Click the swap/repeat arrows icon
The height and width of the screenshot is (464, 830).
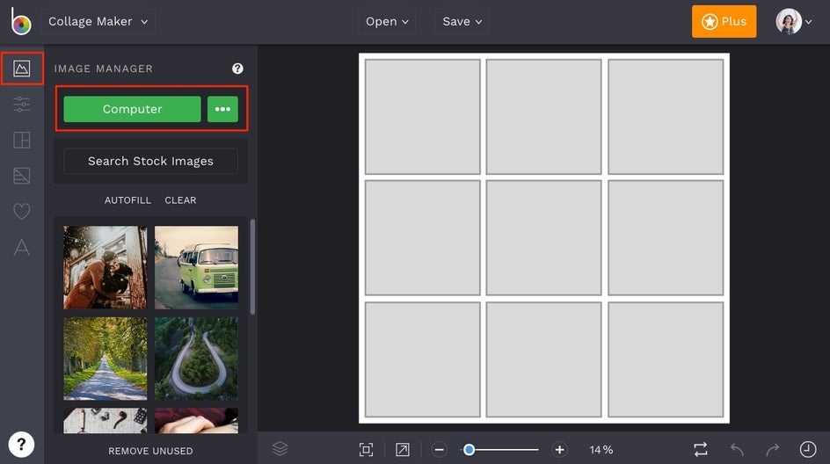point(700,450)
